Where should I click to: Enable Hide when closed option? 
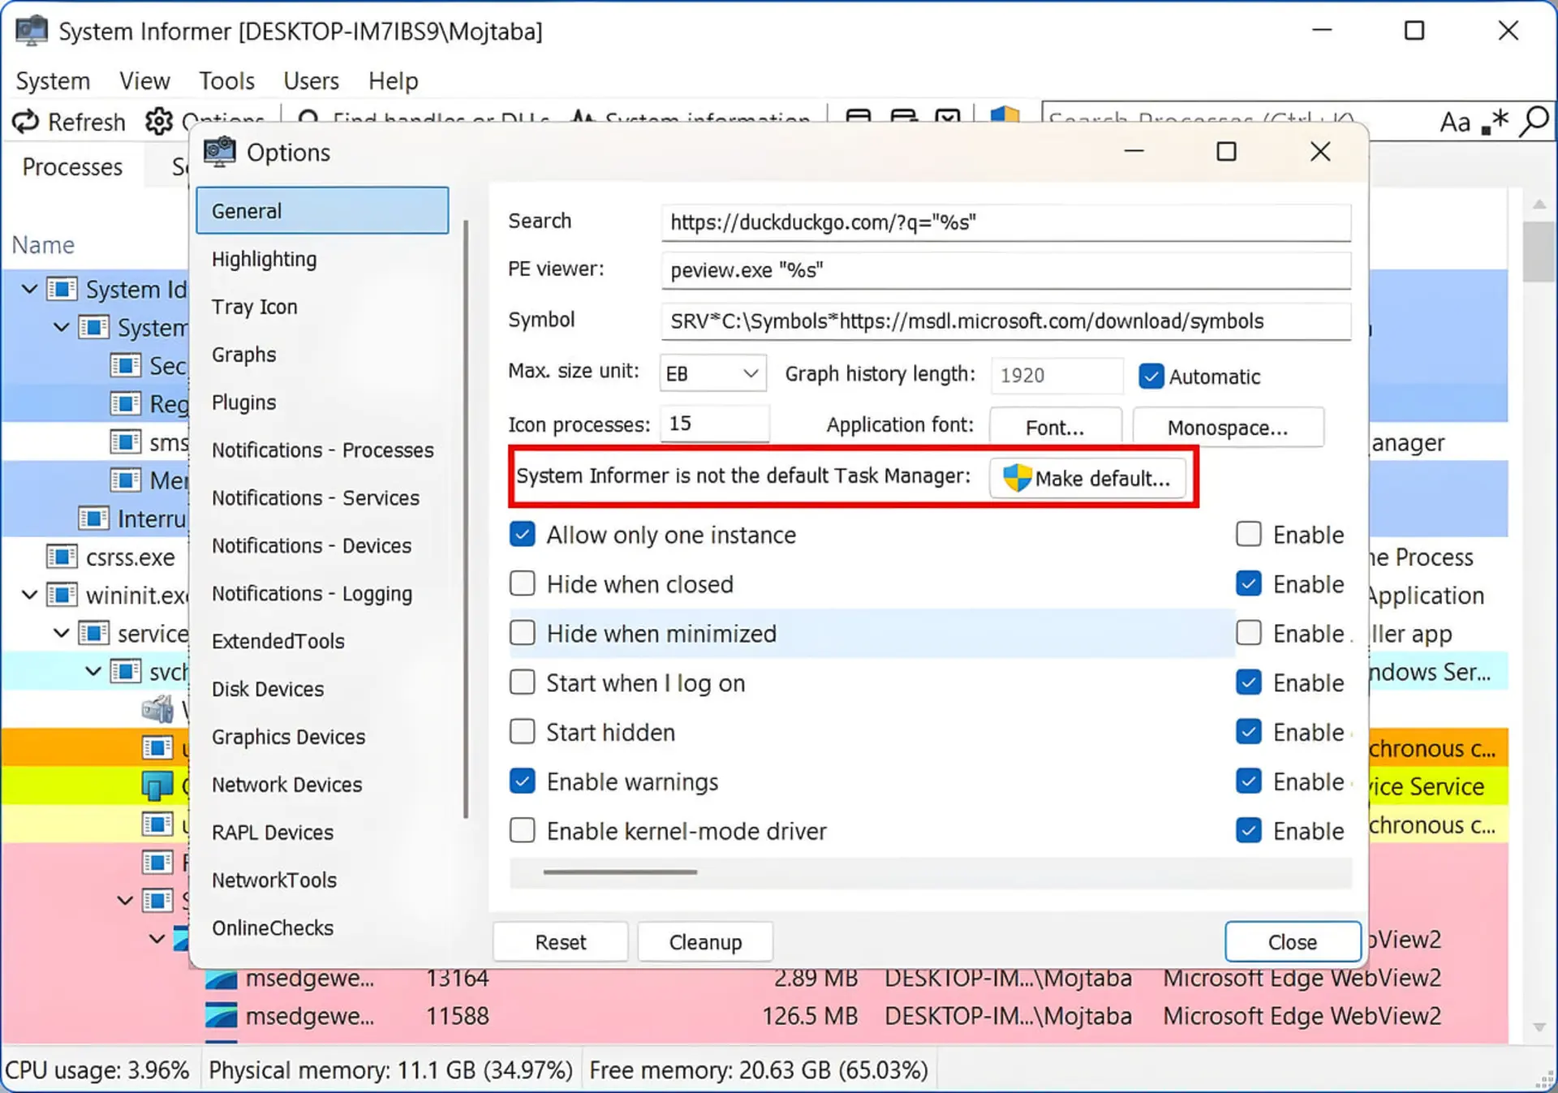pyautogui.click(x=523, y=583)
